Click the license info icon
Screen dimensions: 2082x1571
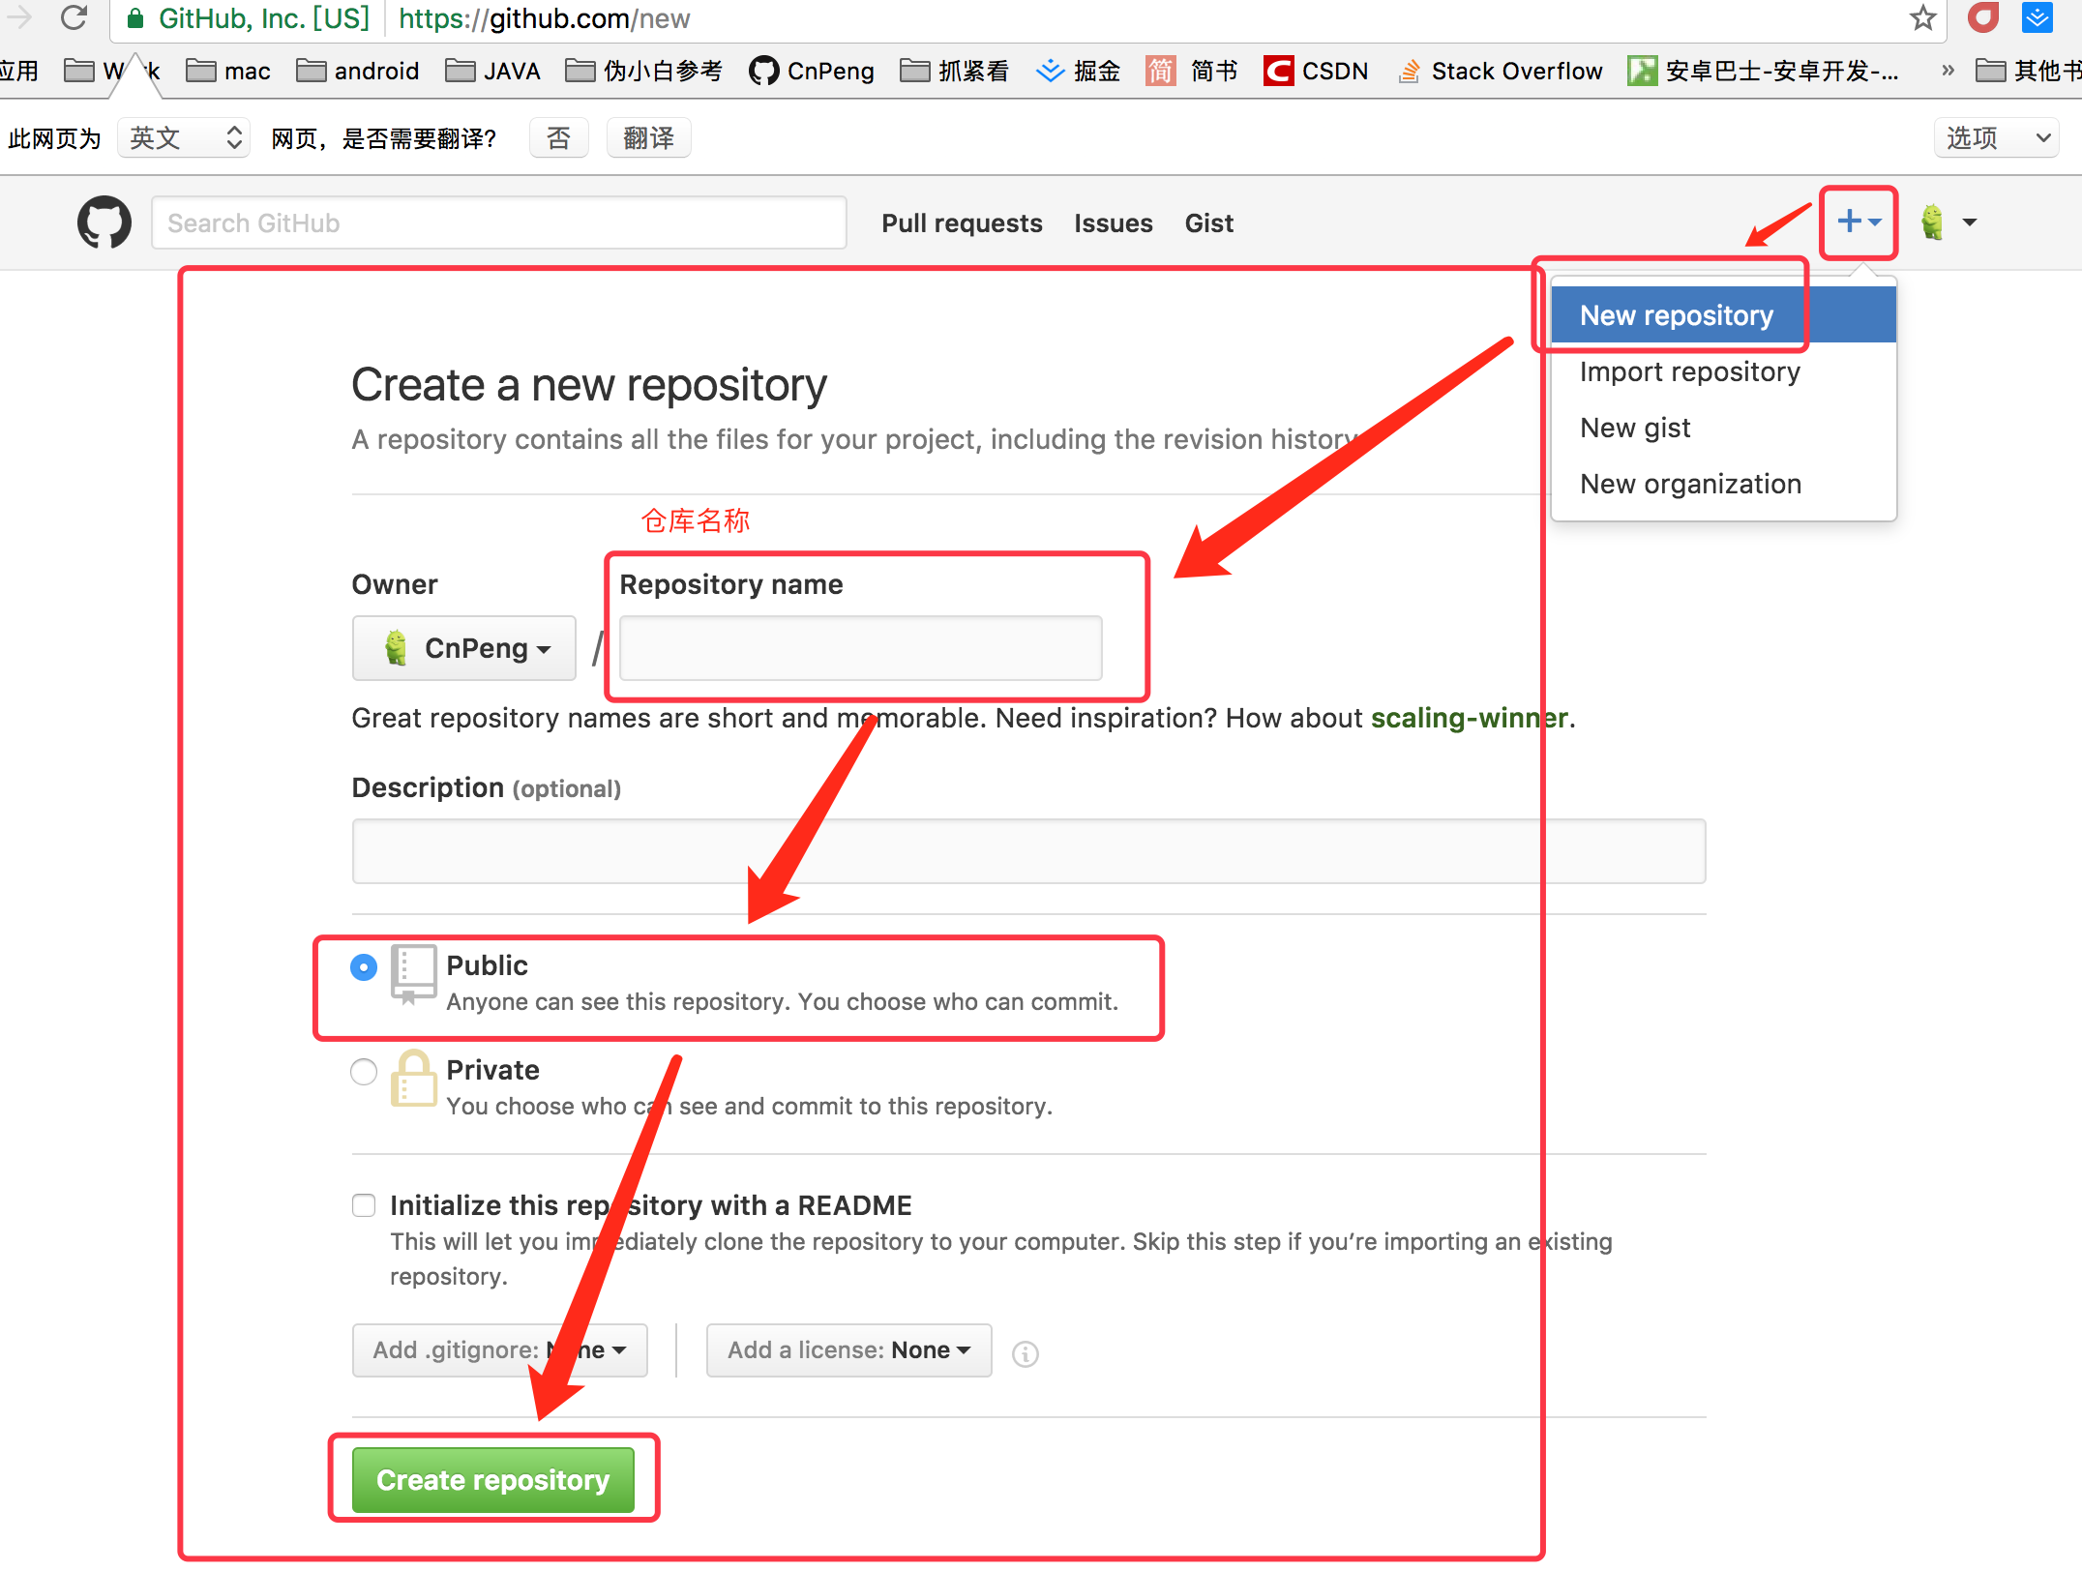coord(1026,1353)
